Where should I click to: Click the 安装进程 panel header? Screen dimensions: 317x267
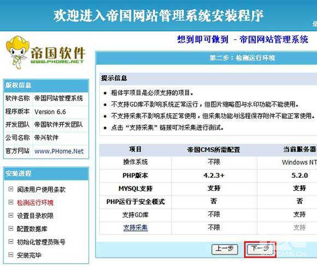point(46,173)
